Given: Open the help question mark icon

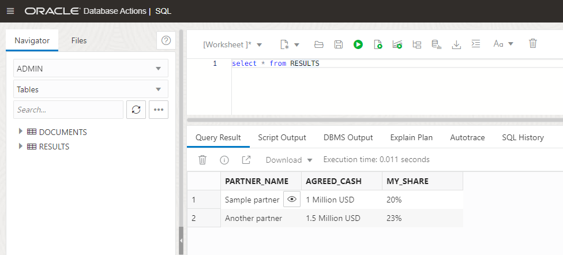Looking at the screenshot, I should tap(166, 40).
